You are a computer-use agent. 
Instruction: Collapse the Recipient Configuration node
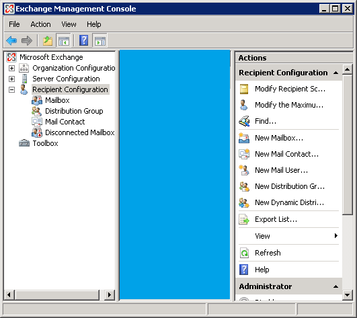click(11, 89)
